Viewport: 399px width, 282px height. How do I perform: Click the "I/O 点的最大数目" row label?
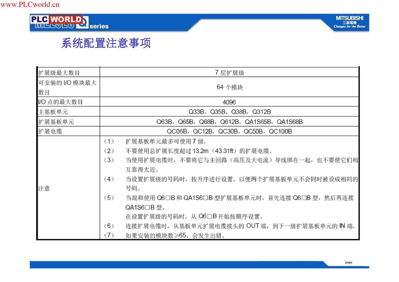(60, 102)
